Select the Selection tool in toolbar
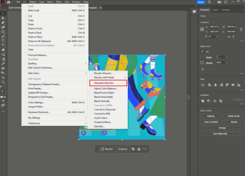The width and height of the screenshot is (245, 176). [3, 13]
